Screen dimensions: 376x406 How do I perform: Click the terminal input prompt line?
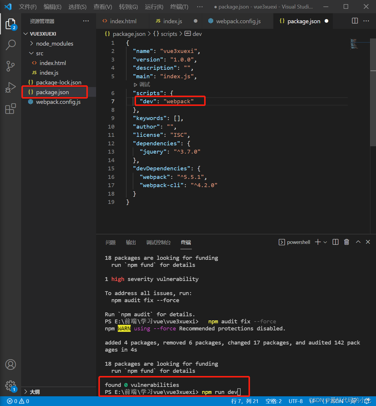point(173,392)
